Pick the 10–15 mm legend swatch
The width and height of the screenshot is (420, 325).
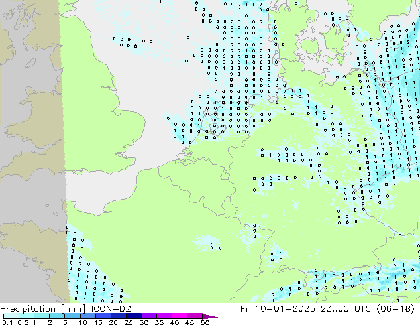87,316
